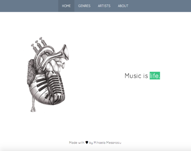Click the small trumpet bell beside the heart
This screenshot has height=151, width=191.
click(63, 65)
